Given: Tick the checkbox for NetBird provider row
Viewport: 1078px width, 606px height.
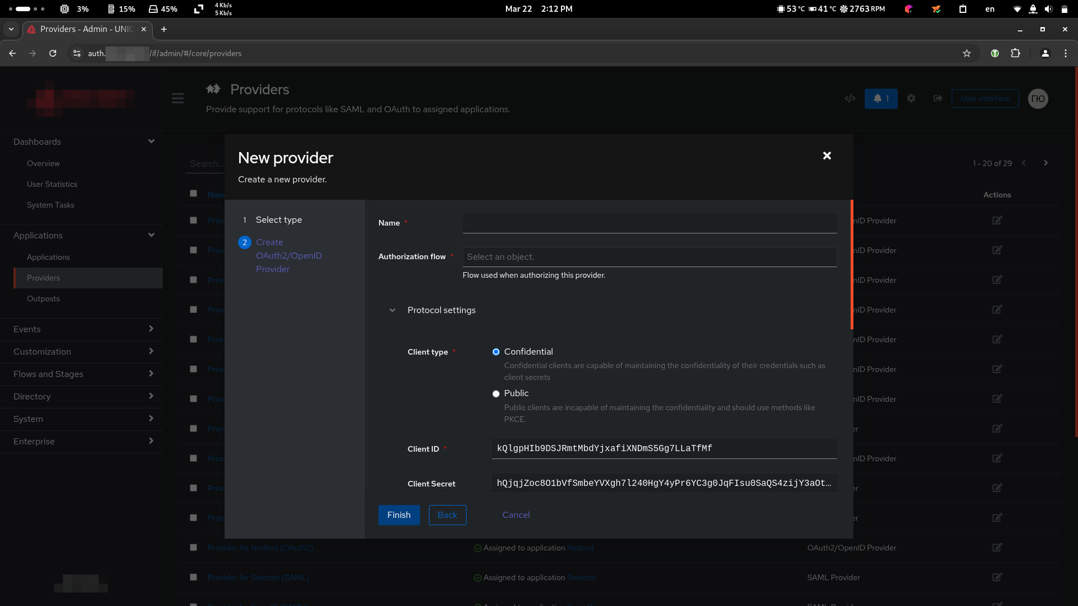Looking at the screenshot, I should (194, 548).
